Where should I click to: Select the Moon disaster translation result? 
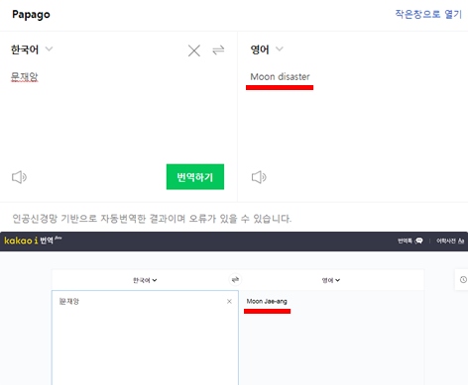pos(280,77)
